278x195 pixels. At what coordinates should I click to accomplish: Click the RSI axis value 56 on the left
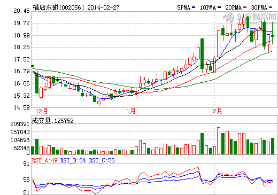[x=26, y=180]
